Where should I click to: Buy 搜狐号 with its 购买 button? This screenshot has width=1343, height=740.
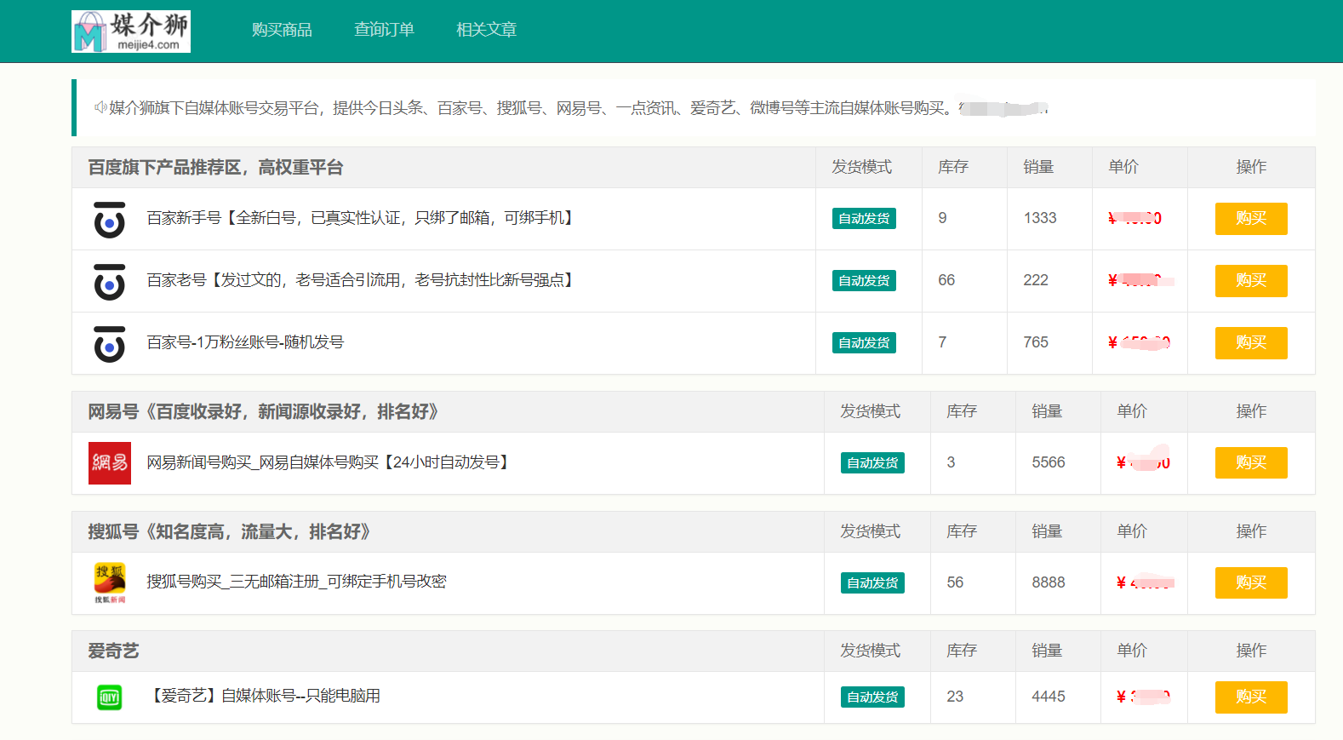[1251, 583]
